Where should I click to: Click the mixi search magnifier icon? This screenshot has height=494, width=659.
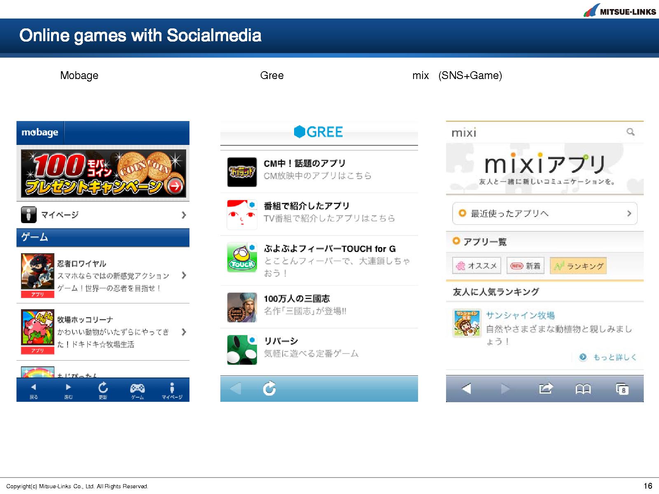[631, 132]
